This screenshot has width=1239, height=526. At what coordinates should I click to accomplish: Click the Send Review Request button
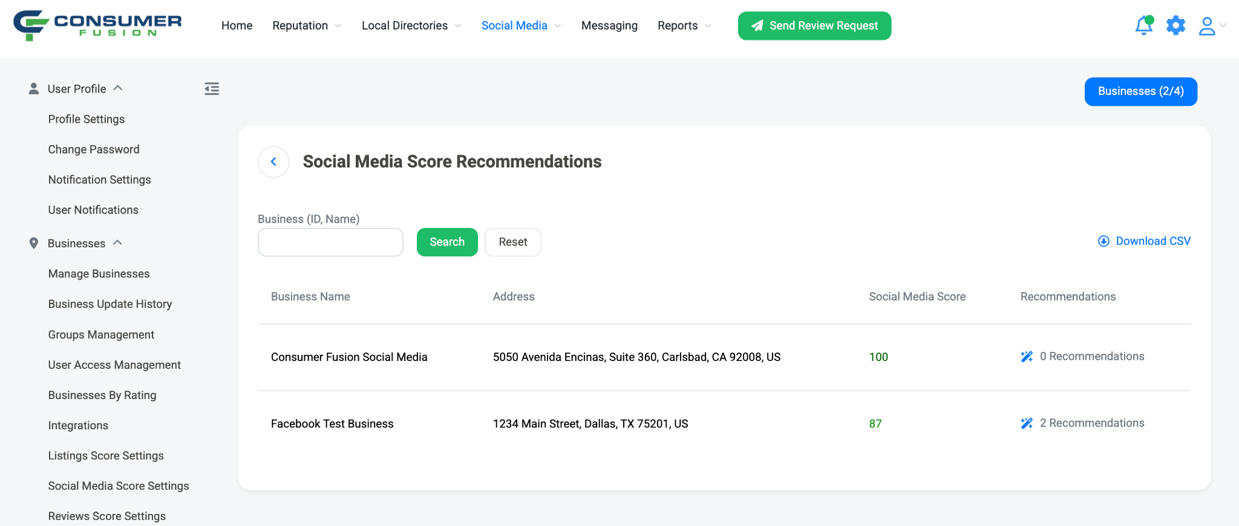pos(814,26)
